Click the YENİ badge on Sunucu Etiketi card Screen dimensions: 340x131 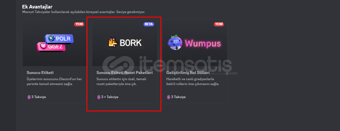(79, 24)
